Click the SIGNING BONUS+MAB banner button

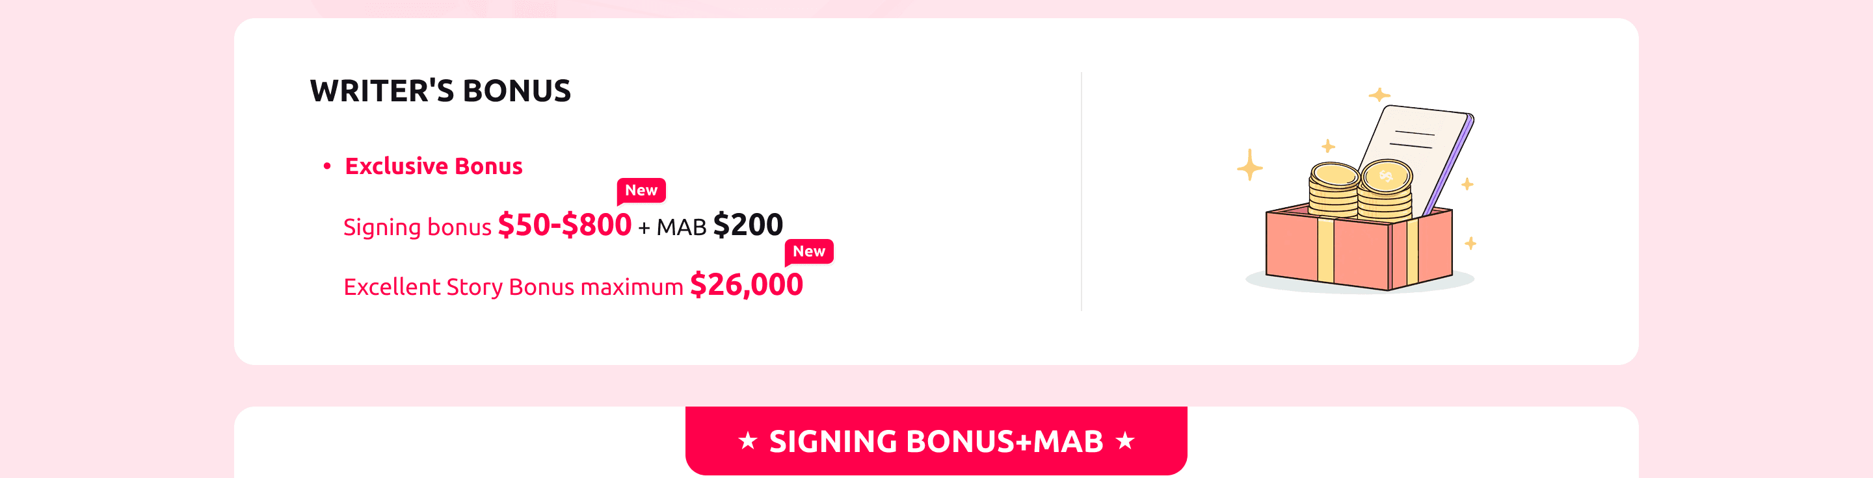point(936,441)
